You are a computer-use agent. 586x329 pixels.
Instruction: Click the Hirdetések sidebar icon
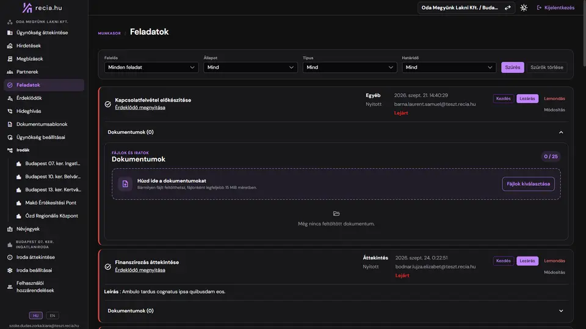click(x=10, y=46)
